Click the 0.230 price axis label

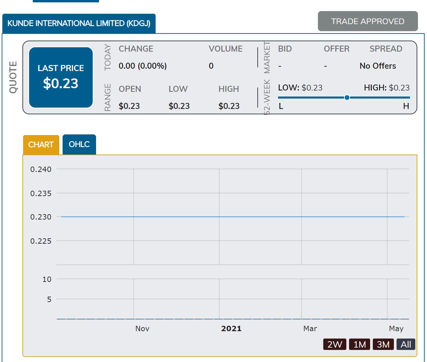41,217
